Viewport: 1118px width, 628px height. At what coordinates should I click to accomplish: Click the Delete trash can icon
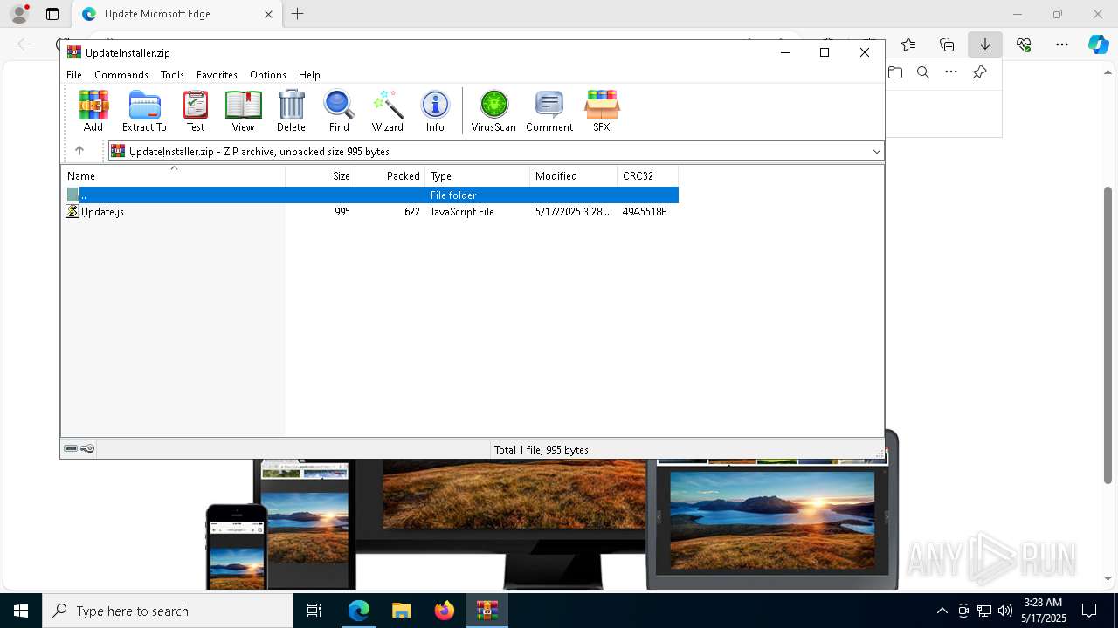[x=291, y=111]
